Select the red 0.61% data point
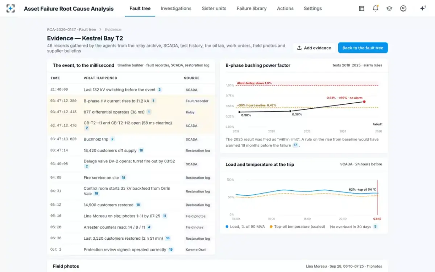Image resolution: width=435 pixels, height=272 pixels. [364, 102]
